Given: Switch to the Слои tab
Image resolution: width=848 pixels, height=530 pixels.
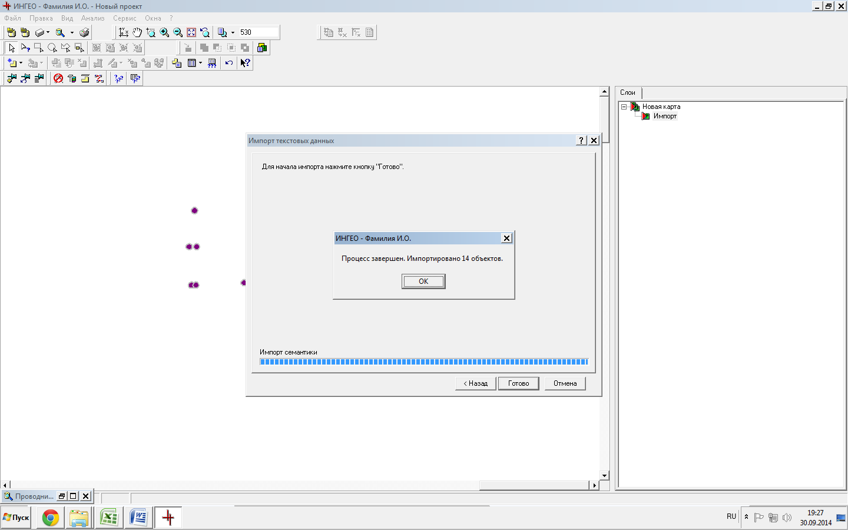Looking at the screenshot, I should (628, 92).
